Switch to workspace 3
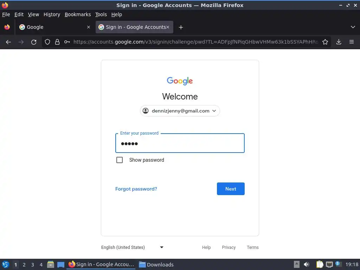This screenshot has width=360, height=270. [x=33, y=265]
